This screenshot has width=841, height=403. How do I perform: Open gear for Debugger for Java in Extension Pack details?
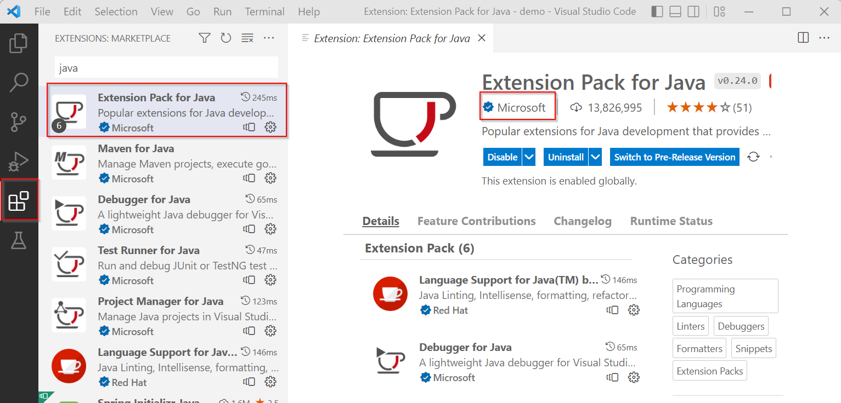tap(634, 378)
